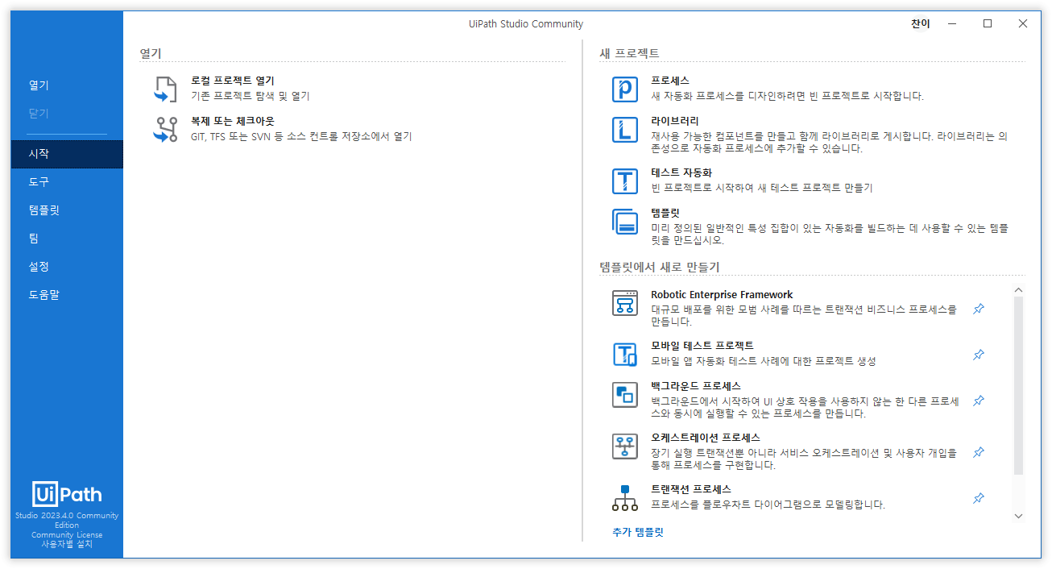Click the 트랜잭션 프로세스 flowchart icon
Screen dimensions: 1052x569
point(625,498)
